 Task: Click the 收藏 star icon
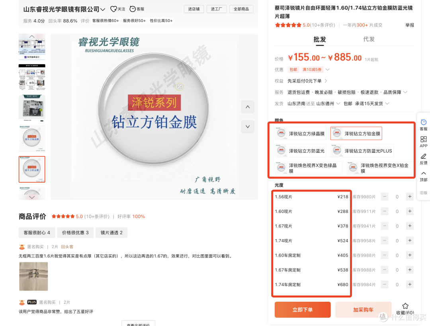405,306
